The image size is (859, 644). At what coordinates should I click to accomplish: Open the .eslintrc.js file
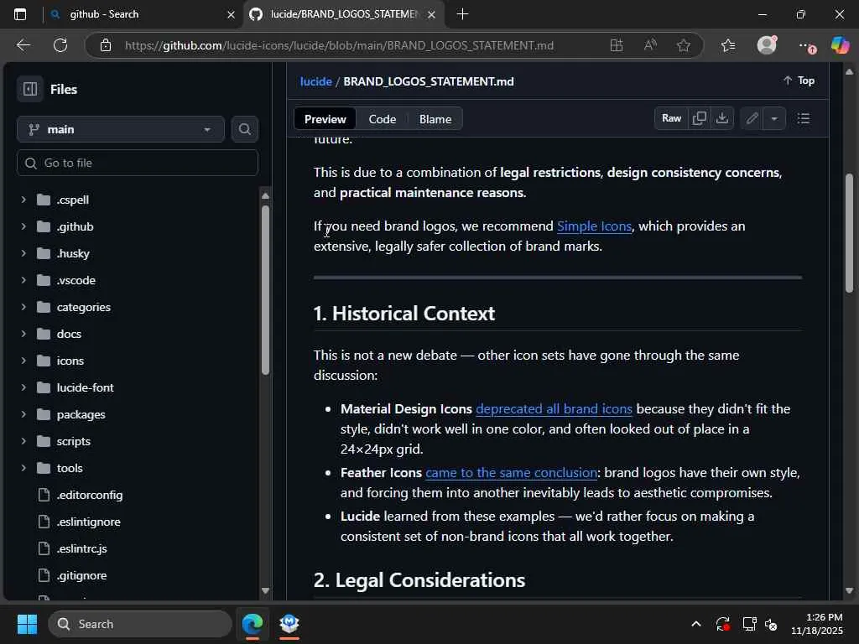(81, 548)
